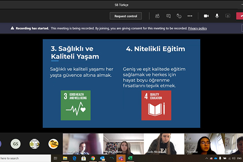The image size is (243, 162).
Task: Click the battery status tray icon
Action: [224, 158]
